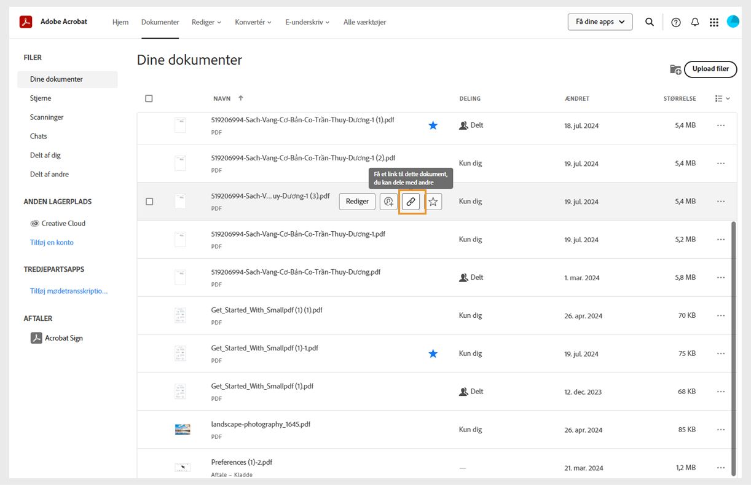Click the Tilføj en konto link
751x485 pixels.
point(52,242)
